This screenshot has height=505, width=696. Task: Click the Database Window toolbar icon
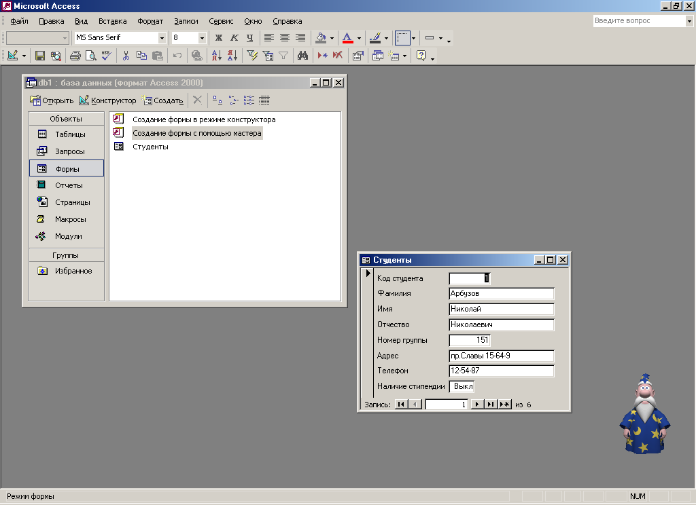click(x=378, y=56)
